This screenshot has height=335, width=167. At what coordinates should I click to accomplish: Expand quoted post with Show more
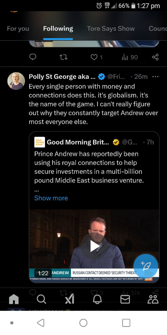[x=51, y=198]
